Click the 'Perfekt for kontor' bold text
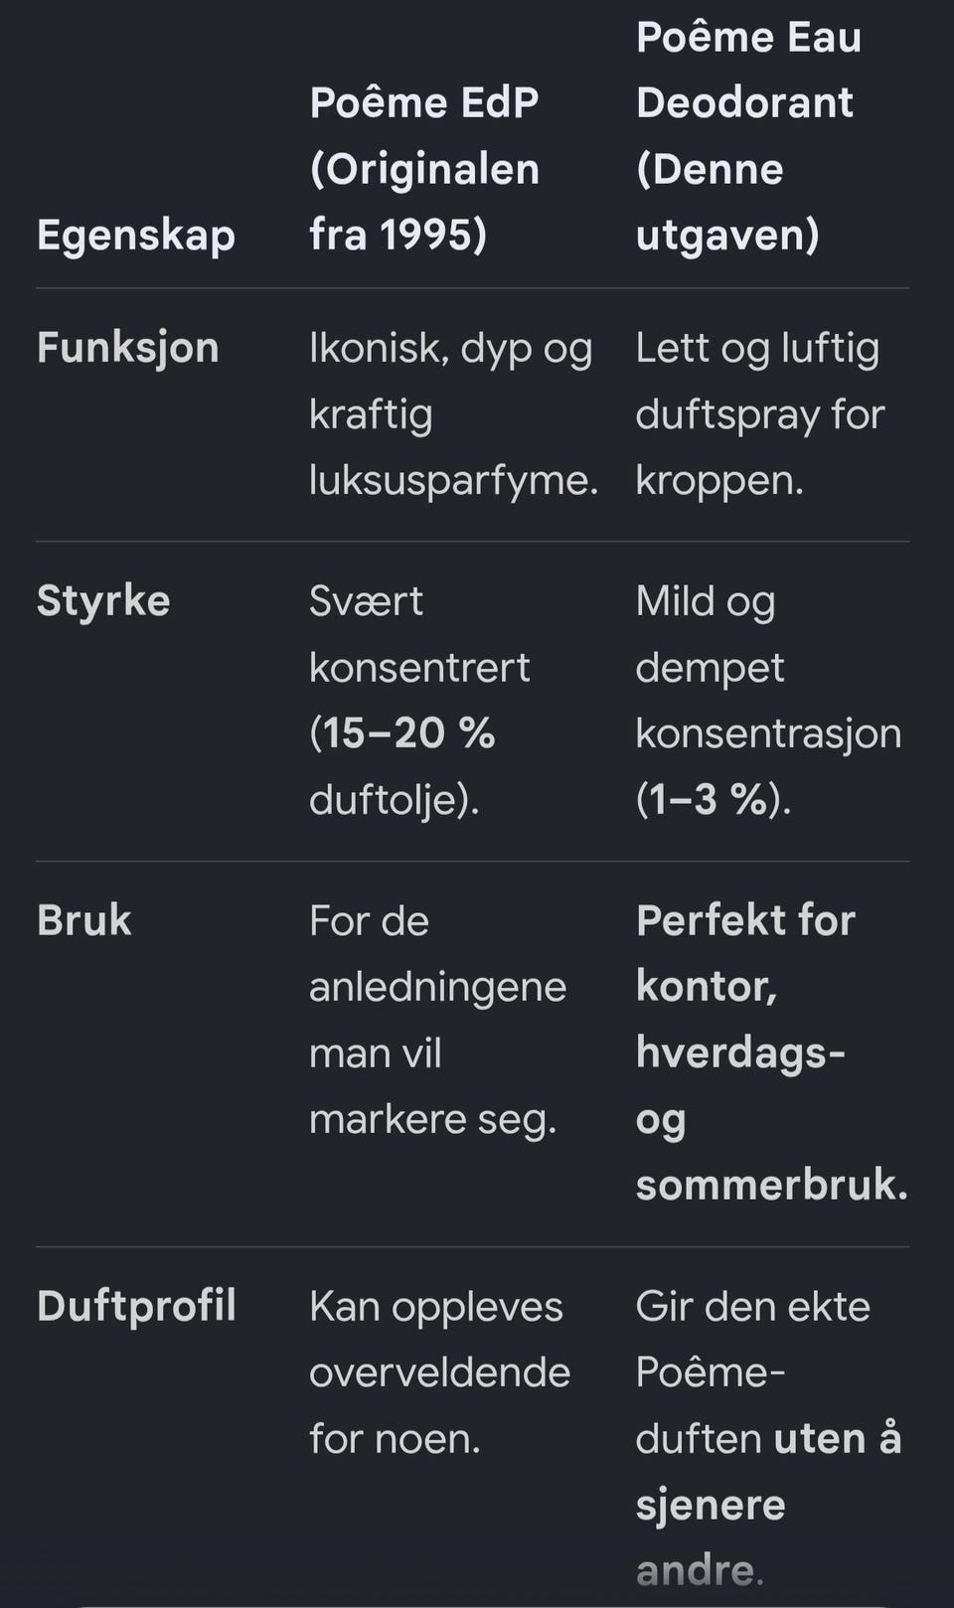The height and width of the screenshot is (1608, 954). (745, 953)
